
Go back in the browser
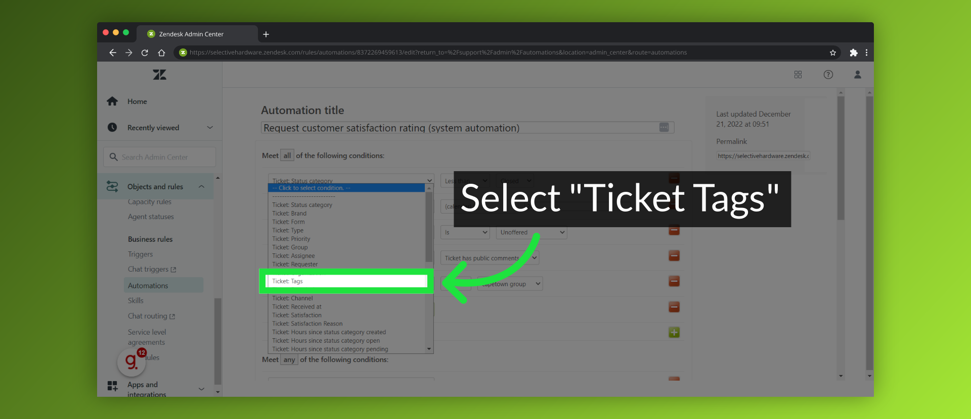[113, 53]
